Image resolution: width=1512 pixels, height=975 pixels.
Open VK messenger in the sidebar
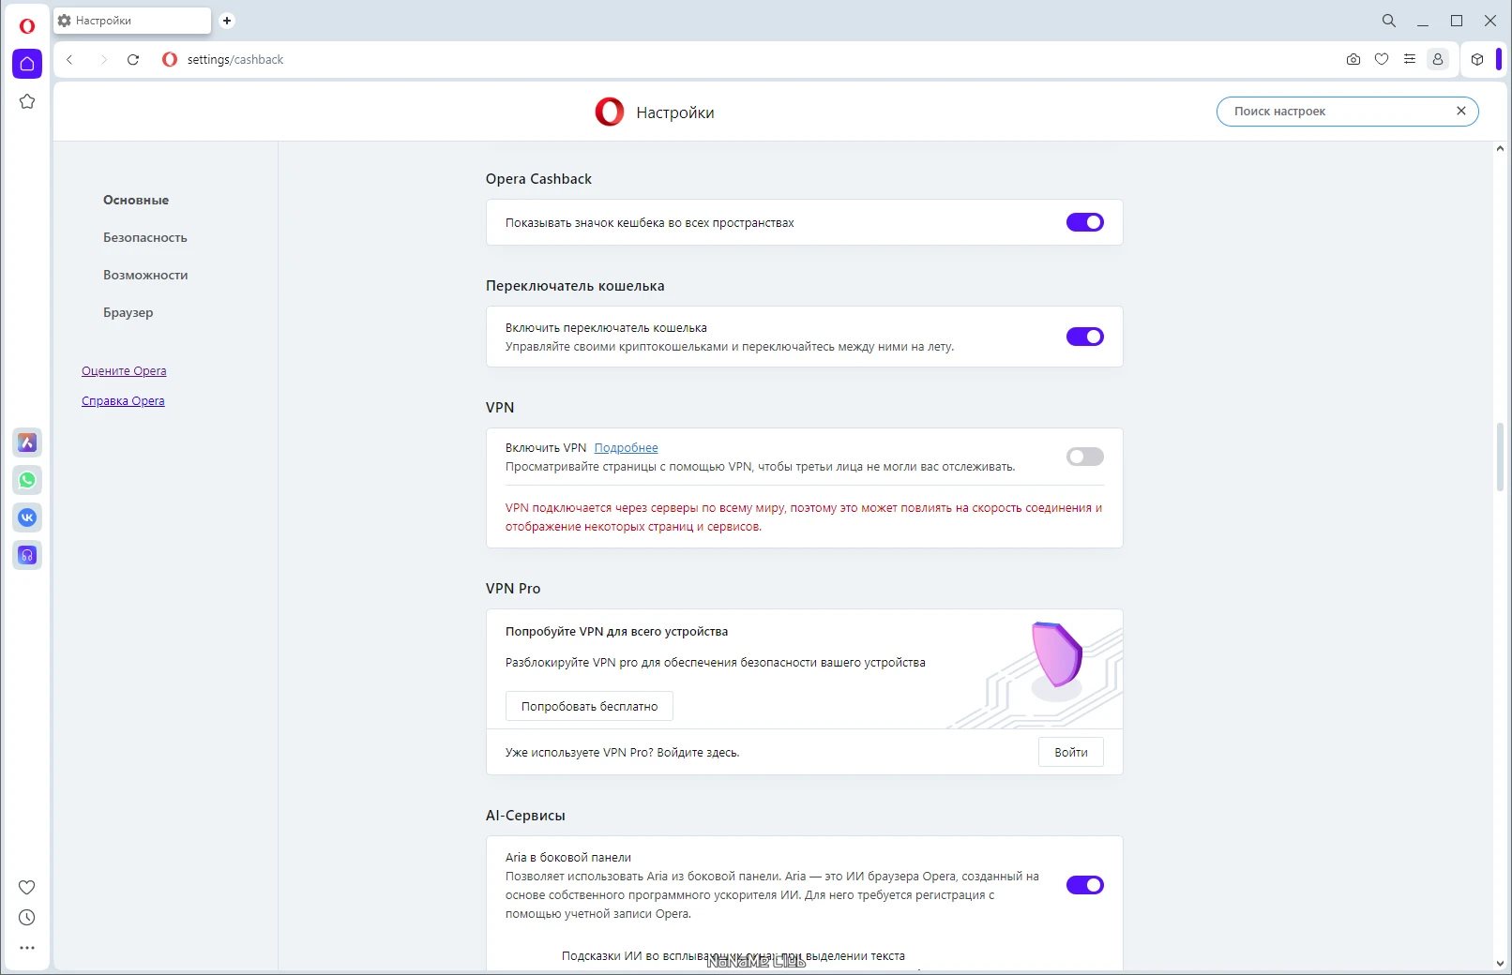[27, 517]
